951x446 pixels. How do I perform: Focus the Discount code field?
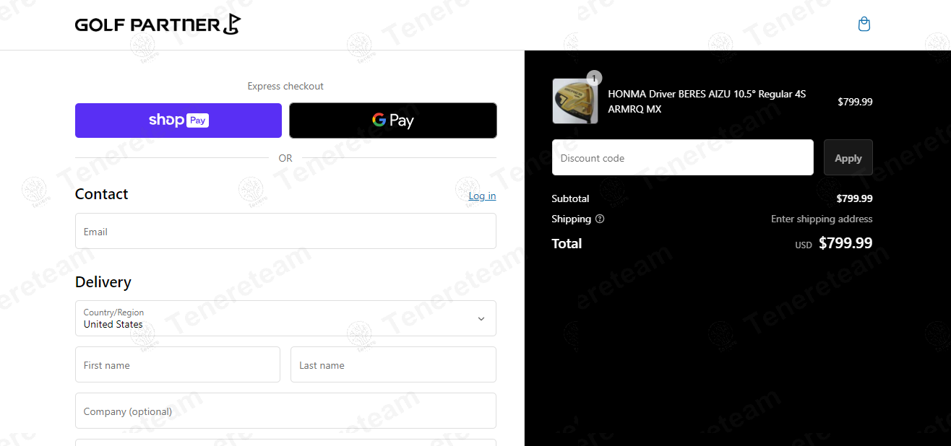pyautogui.click(x=682, y=157)
